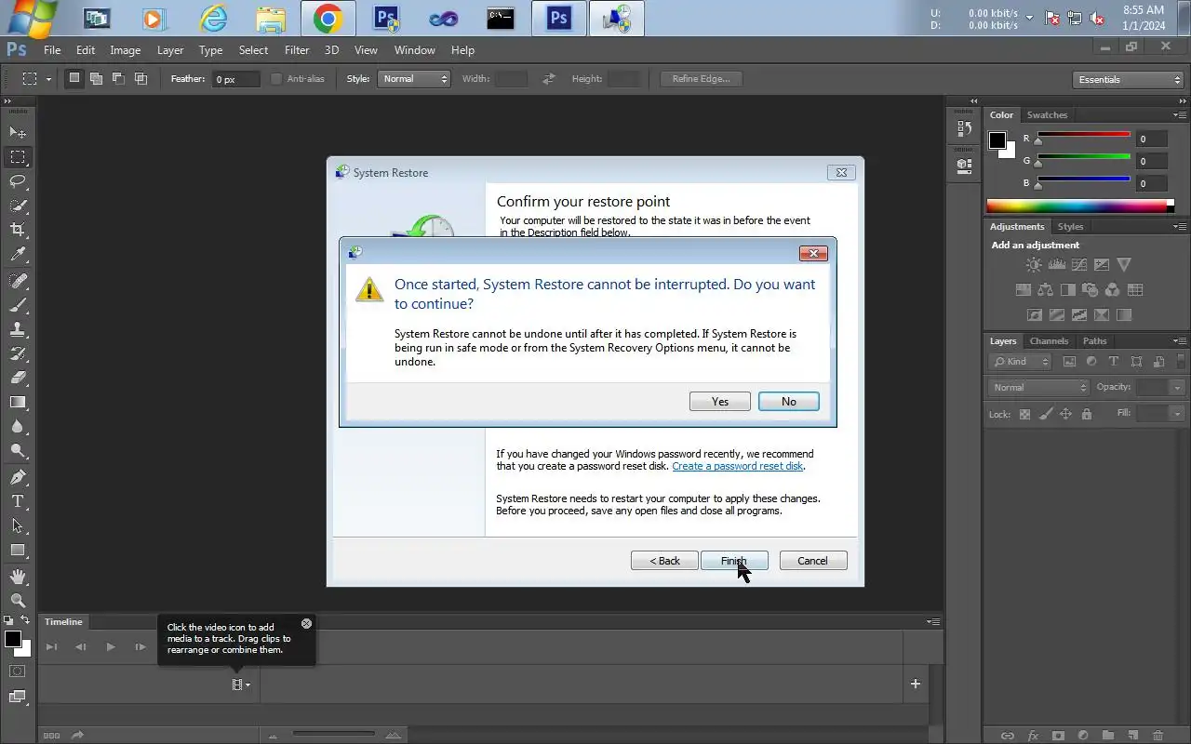Image resolution: width=1191 pixels, height=744 pixels.
Task: Click the foreground color swatch in Color panel
Action: pyautogui.click(x=997, y=140)
